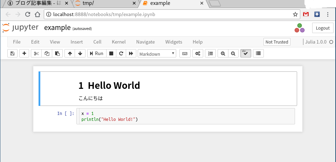336x162 pixels.
Task: Paste cells below using the clipboard icon
Action: (57, 54)
